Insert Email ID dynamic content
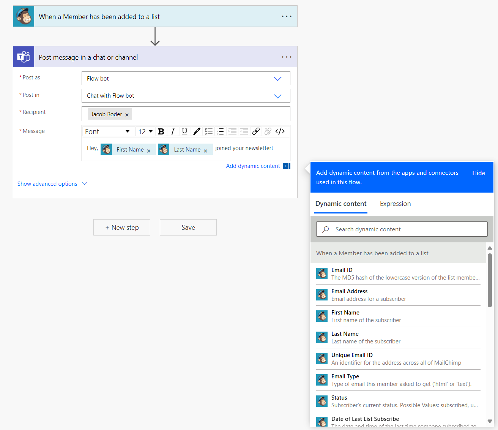Viewport: 498px width, 430px height. [x=398, y=274]
